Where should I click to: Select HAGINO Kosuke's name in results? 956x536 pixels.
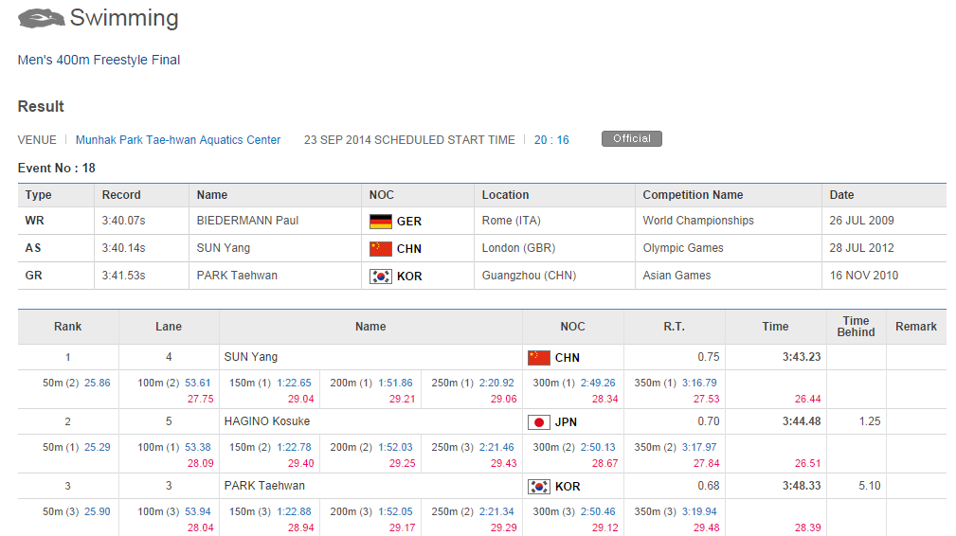267,421
